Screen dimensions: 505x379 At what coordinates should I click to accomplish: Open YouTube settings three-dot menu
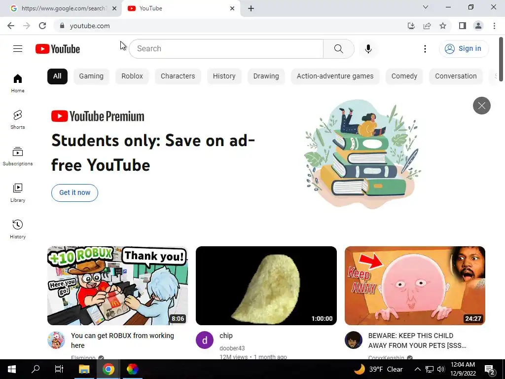(x=425, y=49)
